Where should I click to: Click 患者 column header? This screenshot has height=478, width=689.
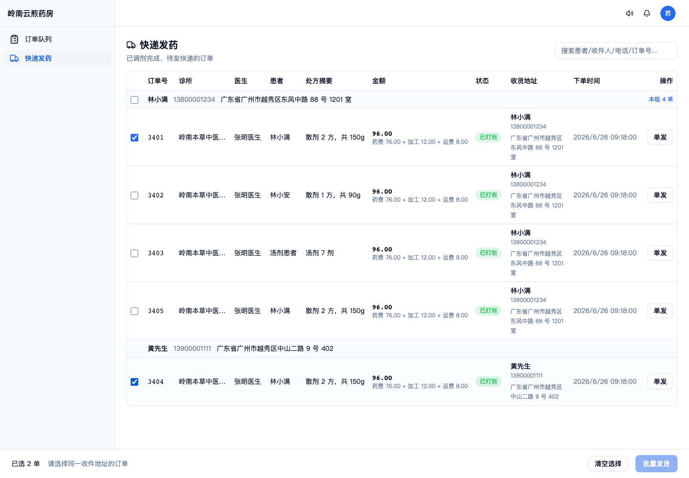[277, 81]
